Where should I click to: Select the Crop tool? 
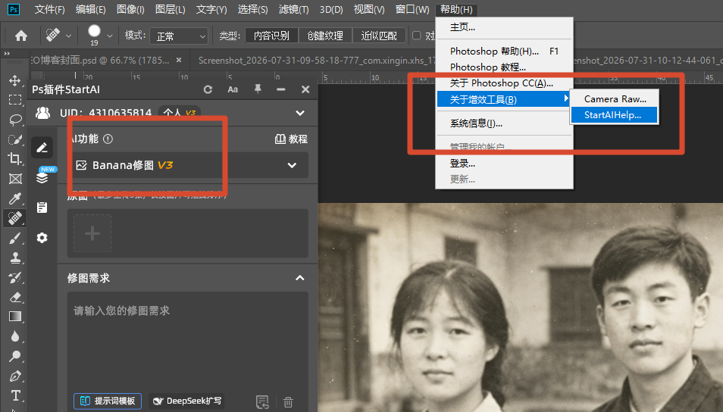[14, 159]
